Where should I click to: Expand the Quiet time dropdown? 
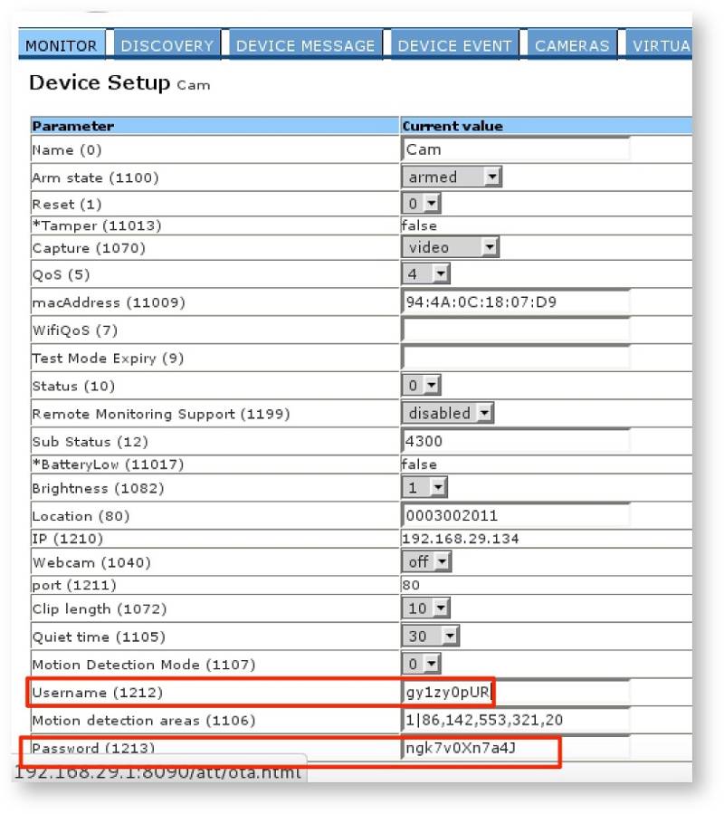430,637
